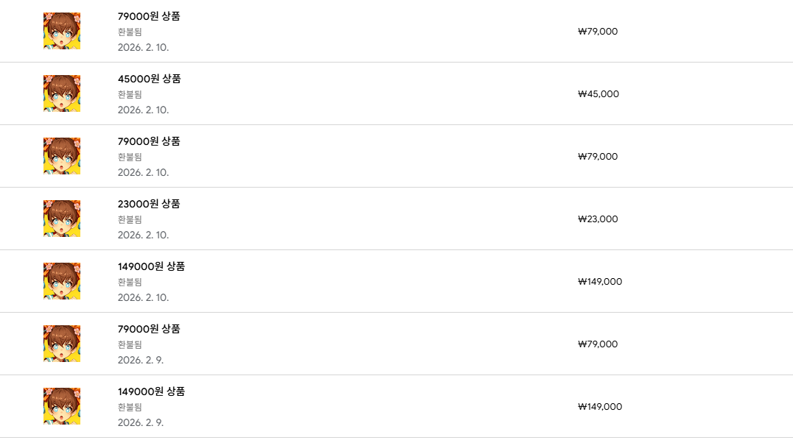793x440 pixels.
Task: Open the 23000원 상품 purchase title
Action: pyautogui.click(x=149, y=204)
